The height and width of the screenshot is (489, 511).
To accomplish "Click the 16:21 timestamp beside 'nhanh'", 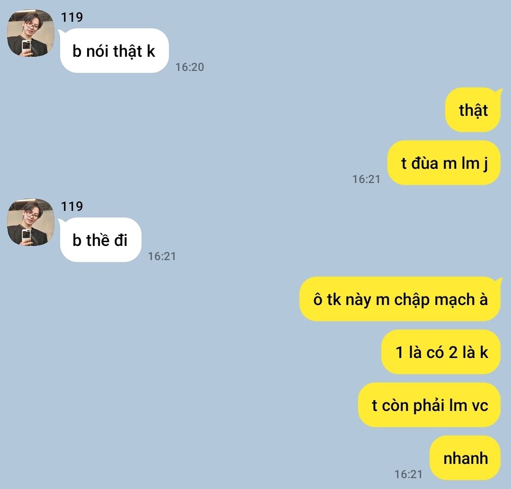I will click(x=408, y=474).
